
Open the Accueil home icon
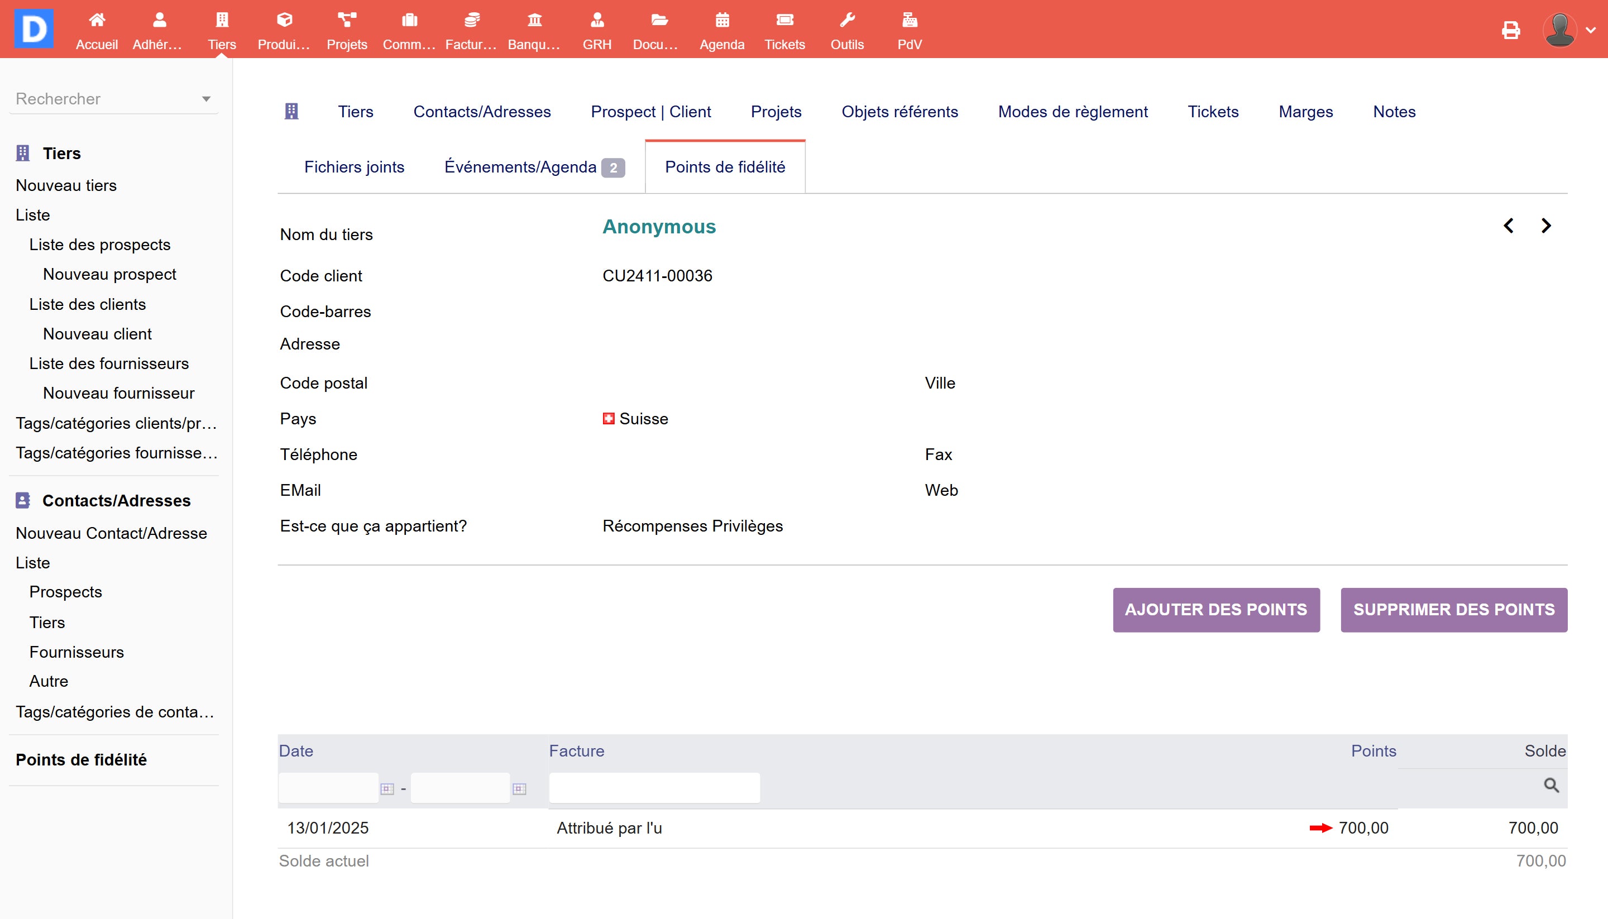click(x=97, y=20)
